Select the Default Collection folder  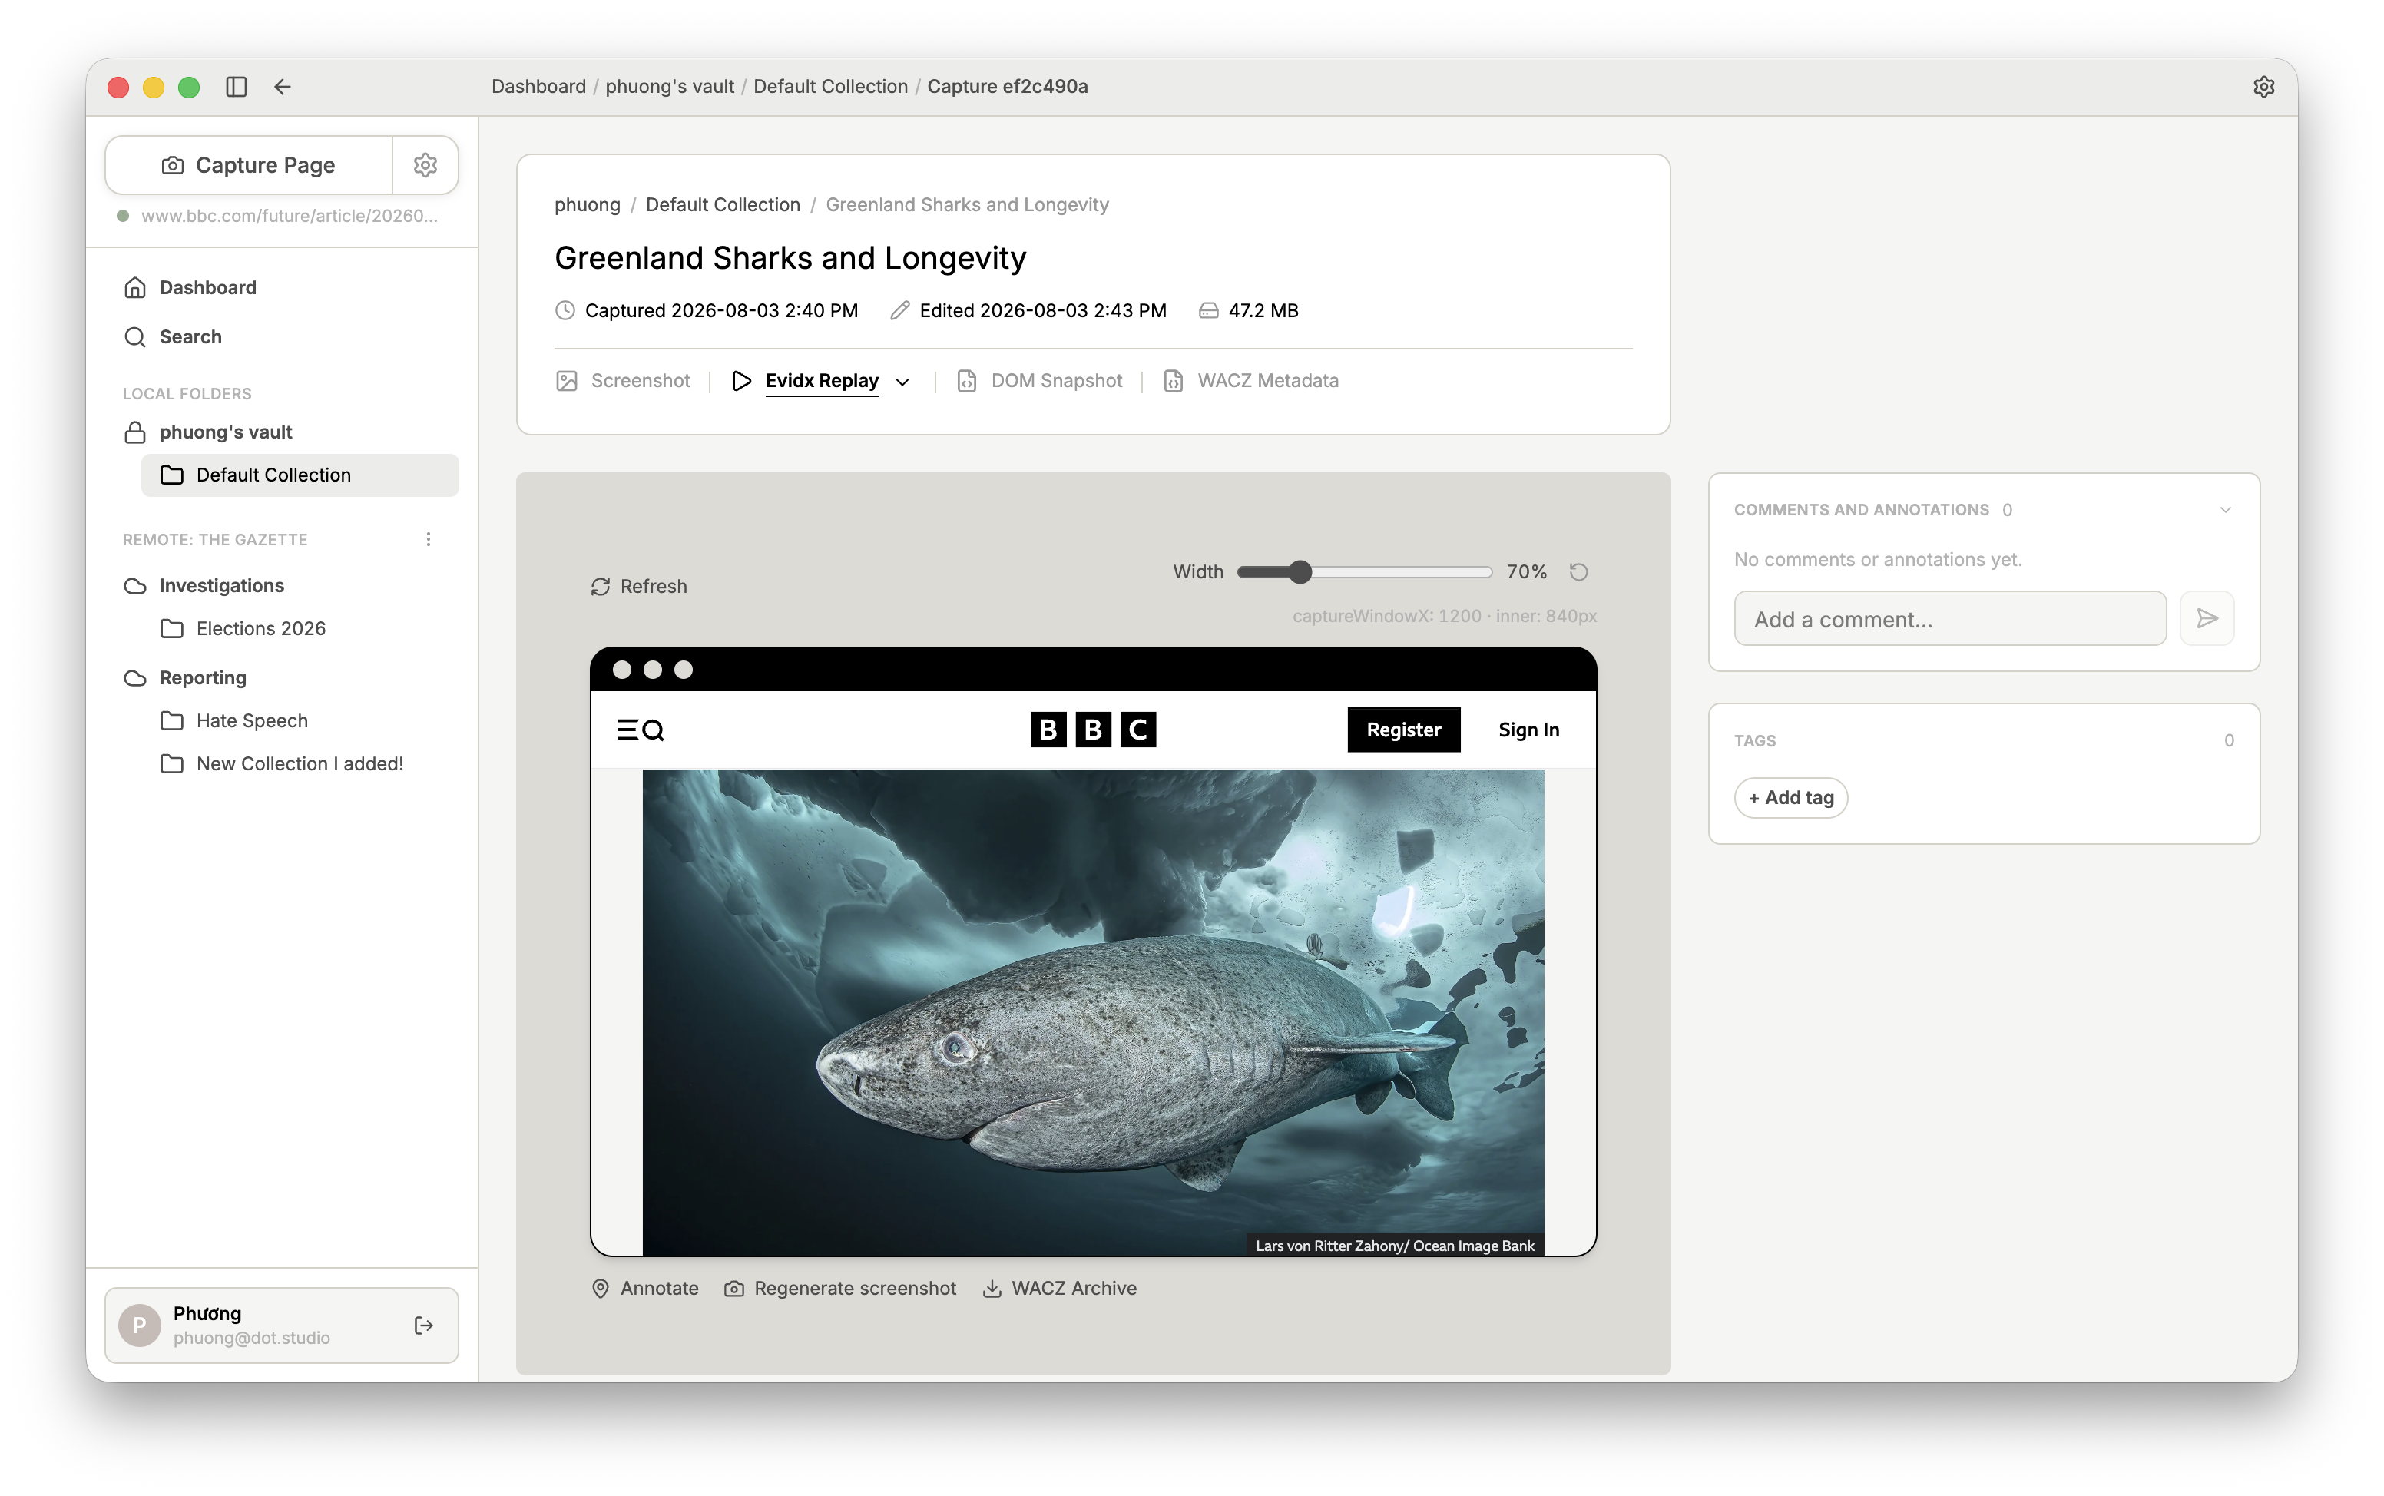tap(300, 475)
